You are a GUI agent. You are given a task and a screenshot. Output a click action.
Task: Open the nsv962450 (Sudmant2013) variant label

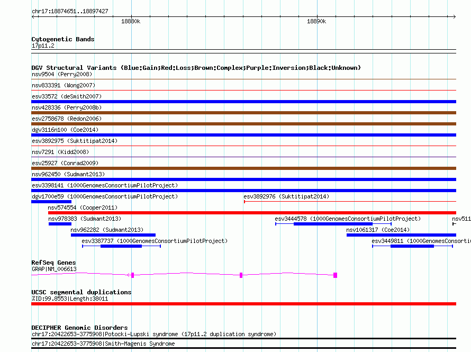[x=68, y=174]
